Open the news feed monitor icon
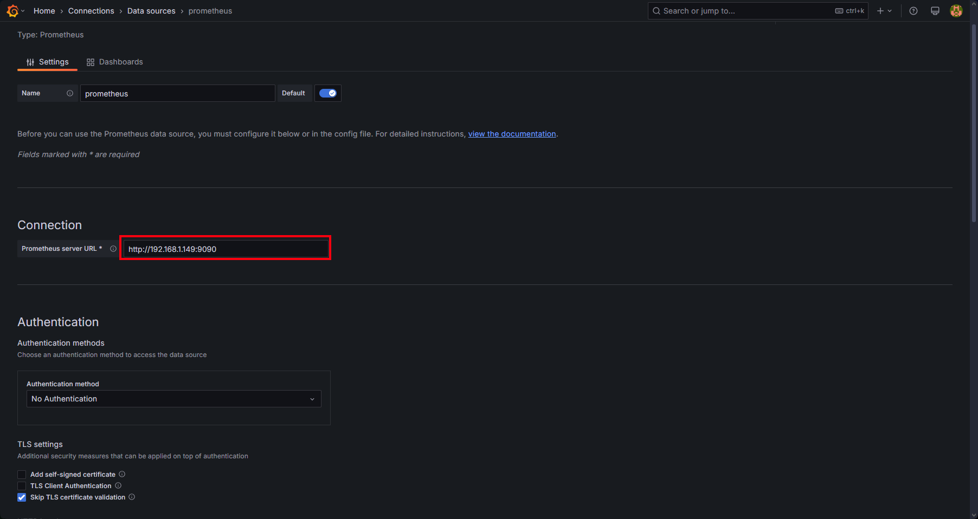 click(935, 11)
